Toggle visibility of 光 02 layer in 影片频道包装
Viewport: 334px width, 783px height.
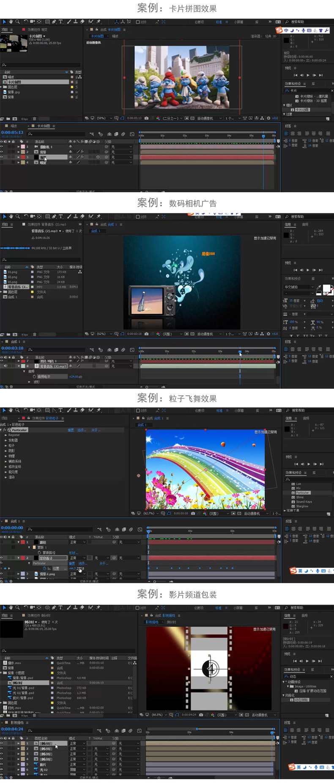[2, 769]
